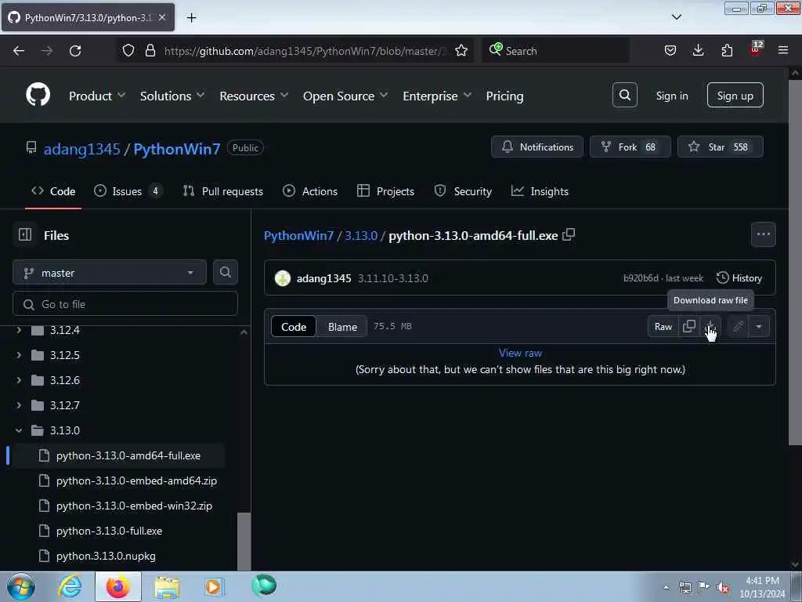Expand the 3.12.4 folder
The height and width of the screenshot is (602, 802).
coord(19,330)
